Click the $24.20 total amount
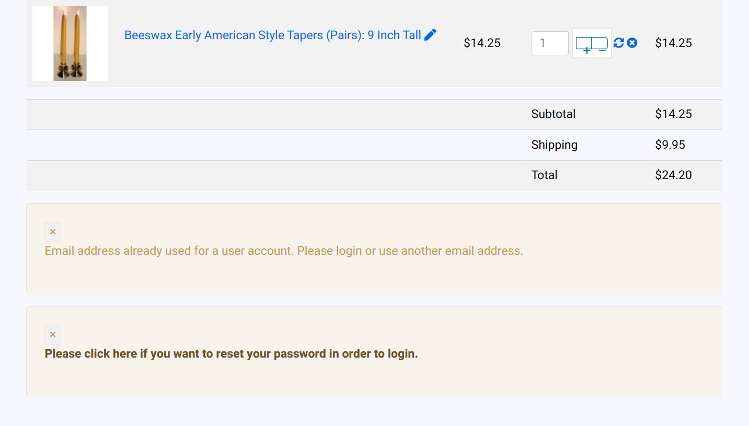 (673, 175)
